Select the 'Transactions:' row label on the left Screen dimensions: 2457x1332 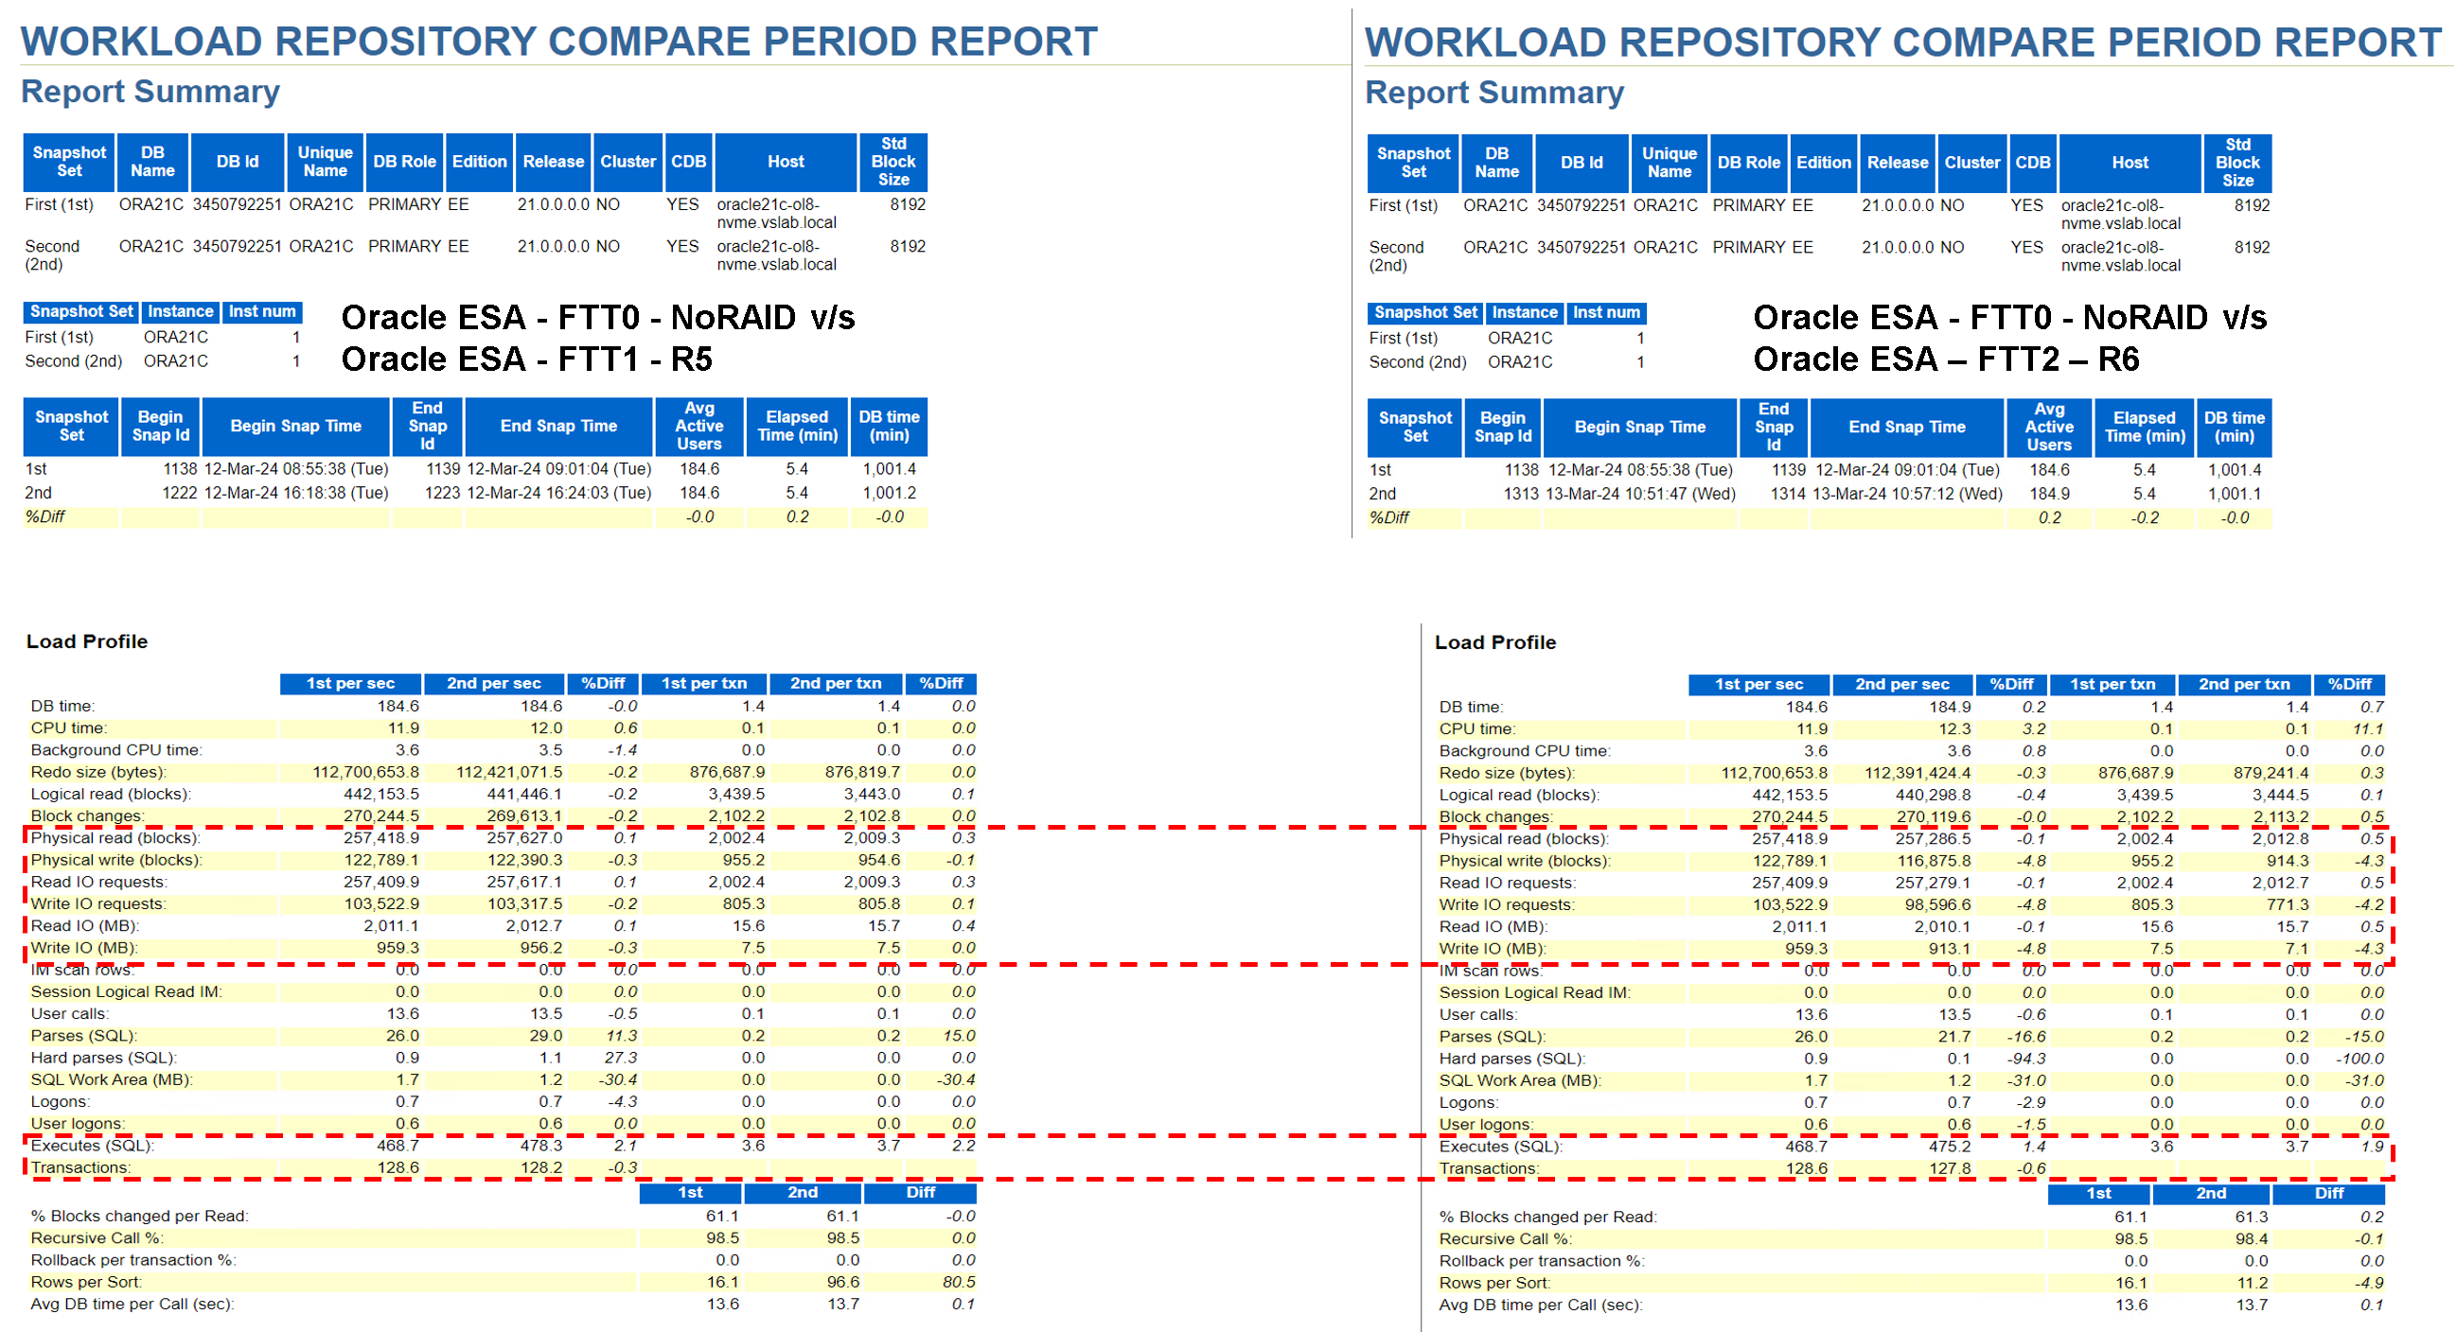tap(80, 1168)
